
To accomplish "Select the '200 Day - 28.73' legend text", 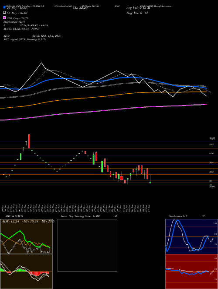I will coord(17,18).
